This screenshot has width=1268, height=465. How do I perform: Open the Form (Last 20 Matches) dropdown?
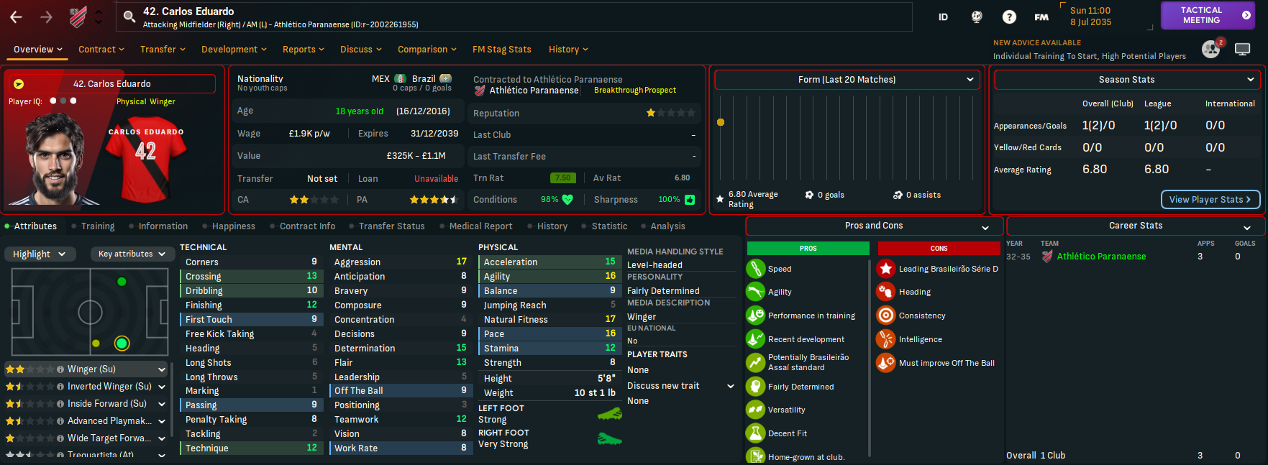click(x=847, y=80)
